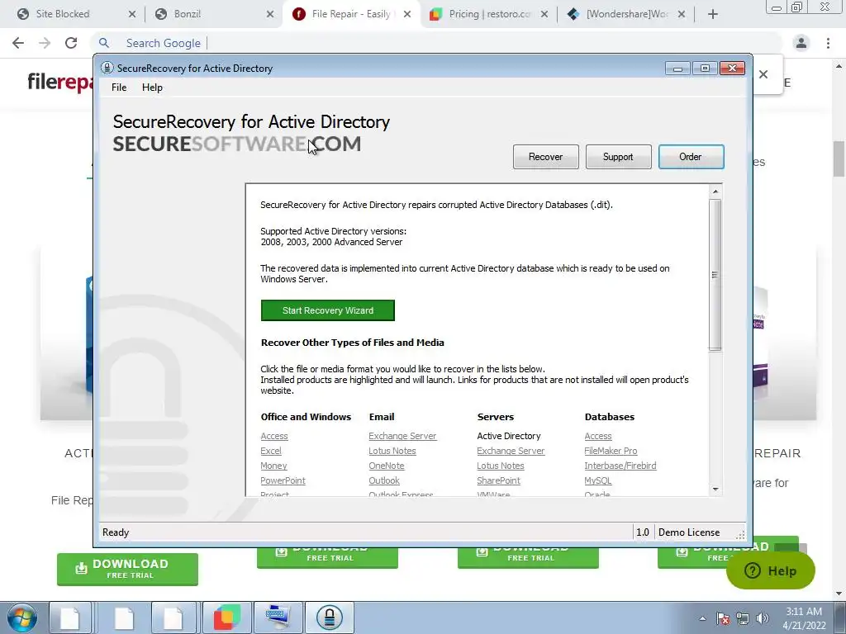Viewport: 846px width, 634px height.
Task: Click the network tray icon
Action: (x=743, y=618)
